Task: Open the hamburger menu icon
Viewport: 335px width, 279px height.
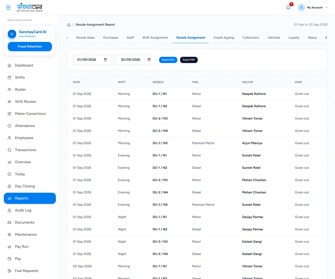Action: pyautogui.click(x=8, y=8)
